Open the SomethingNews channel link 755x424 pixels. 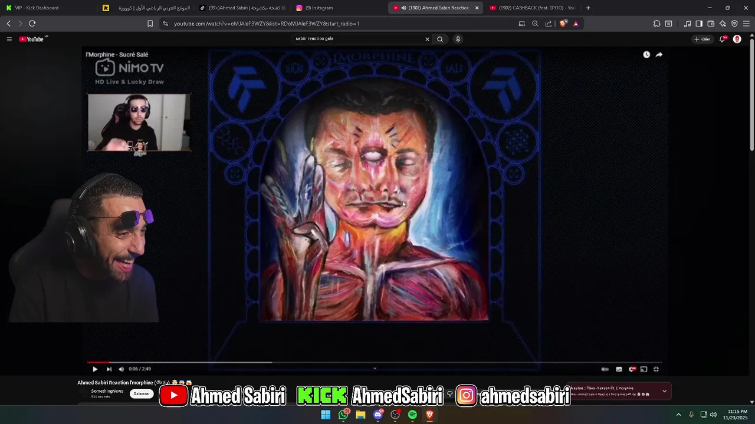click(x=107, y=391)
